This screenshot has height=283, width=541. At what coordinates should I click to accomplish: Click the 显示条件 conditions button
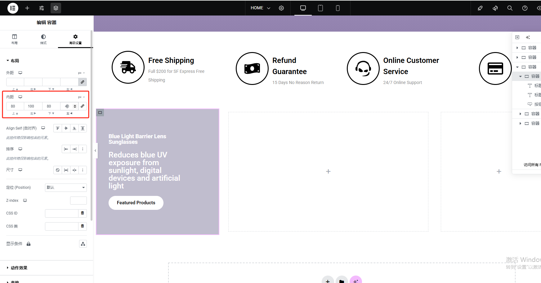click(83, 244)
